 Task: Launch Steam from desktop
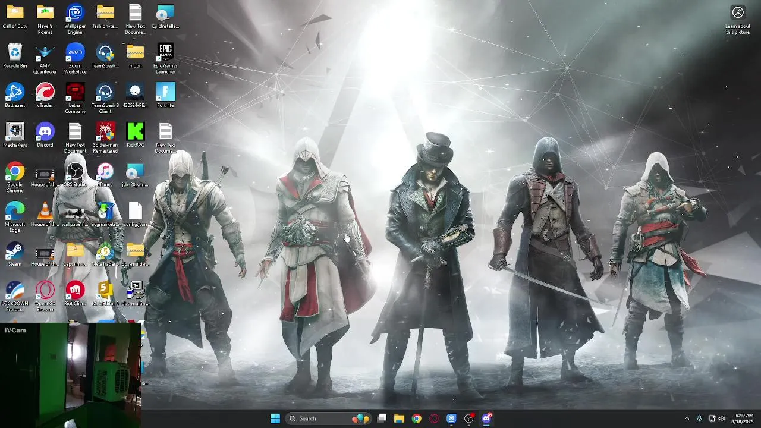[15, 254]
